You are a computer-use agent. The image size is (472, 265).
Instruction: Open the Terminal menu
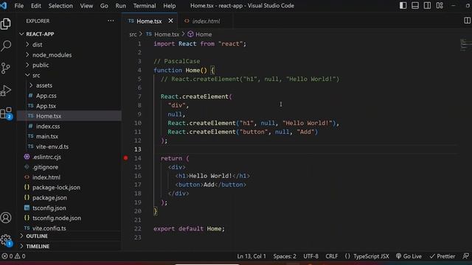pyautogui.click(x=145, y=6)
